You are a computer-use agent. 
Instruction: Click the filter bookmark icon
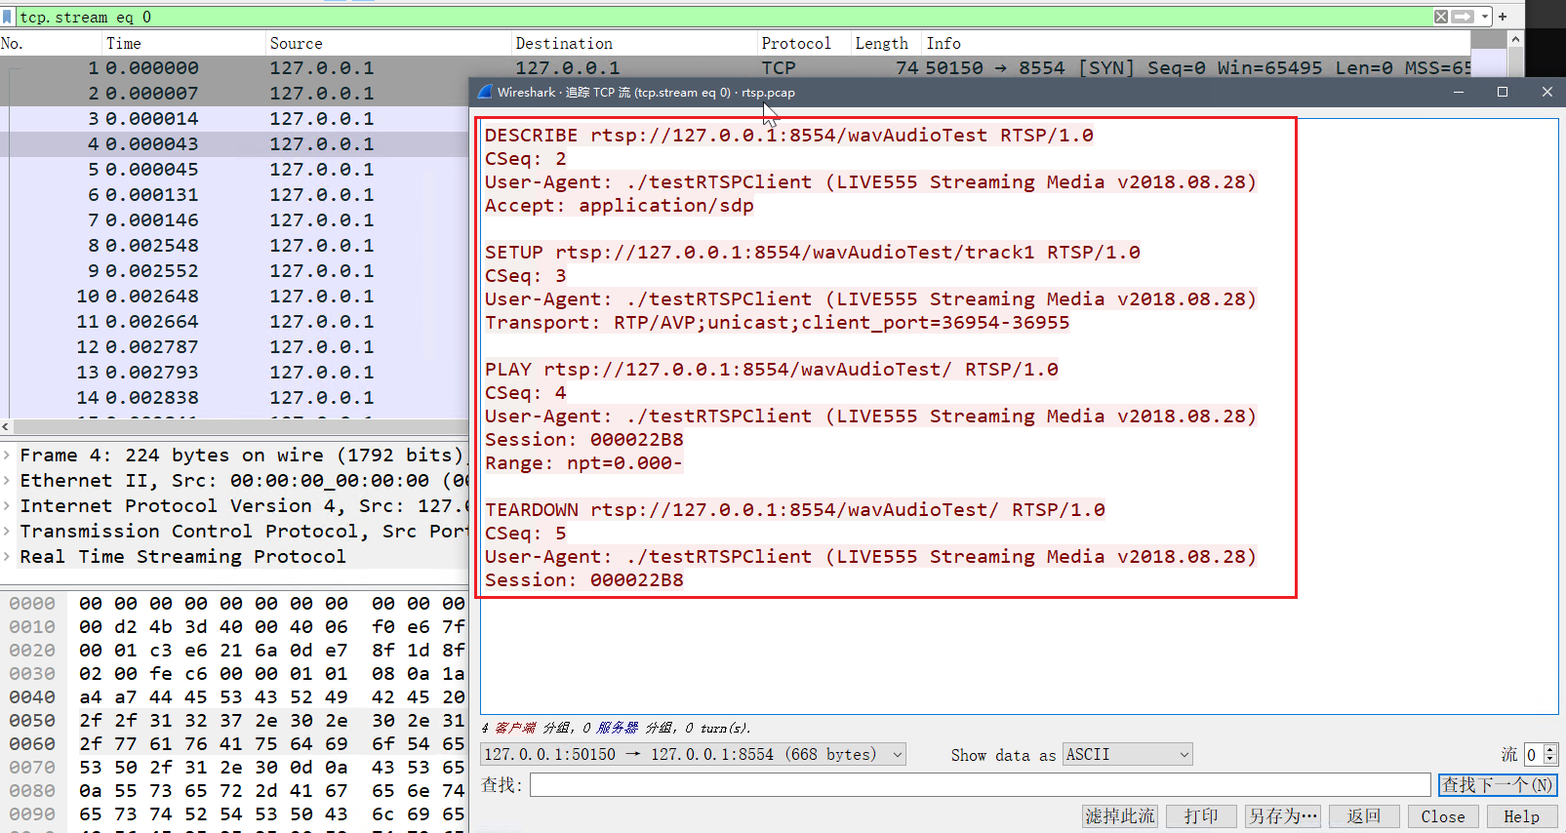(x=8, y=17)
